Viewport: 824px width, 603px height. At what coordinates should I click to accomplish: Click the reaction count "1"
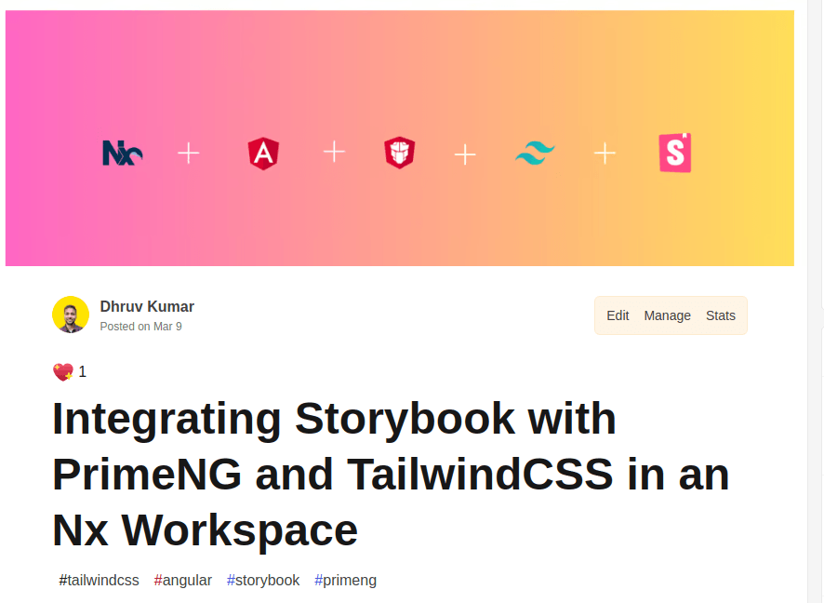click(x=83, y=371)
